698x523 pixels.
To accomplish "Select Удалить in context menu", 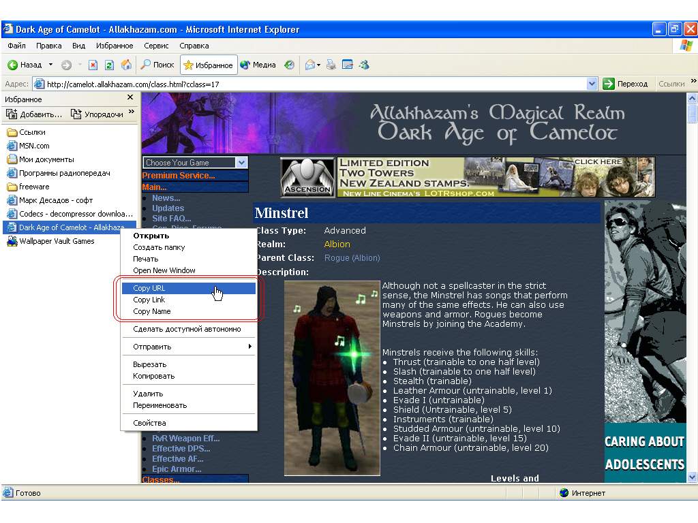I will click(189, 394).
